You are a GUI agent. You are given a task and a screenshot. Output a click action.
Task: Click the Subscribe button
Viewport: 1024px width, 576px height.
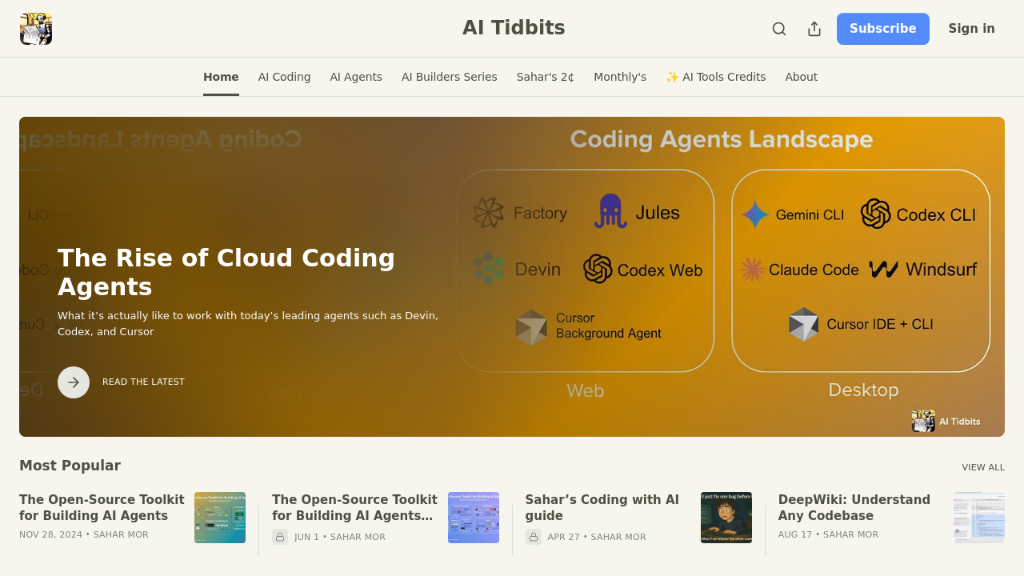point(883,29)
